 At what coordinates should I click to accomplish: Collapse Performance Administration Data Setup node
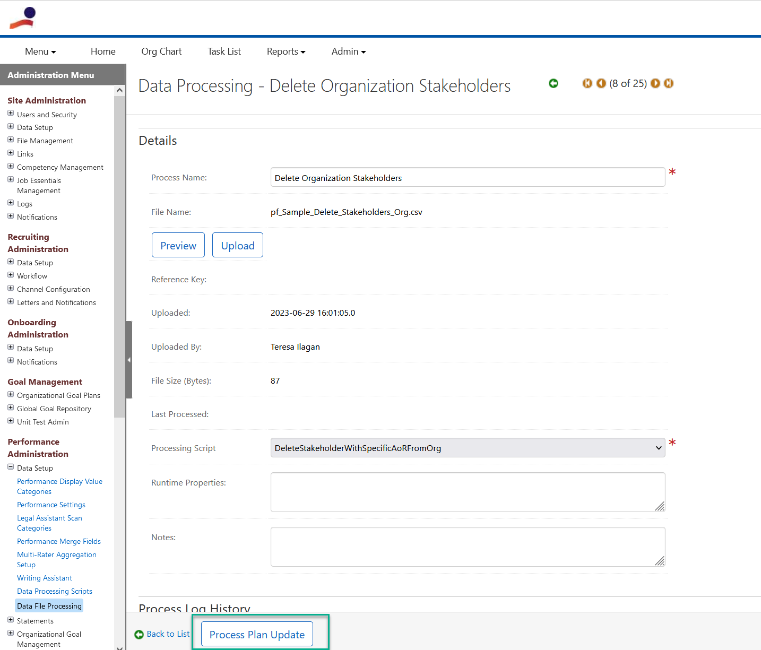pos(11,467)
